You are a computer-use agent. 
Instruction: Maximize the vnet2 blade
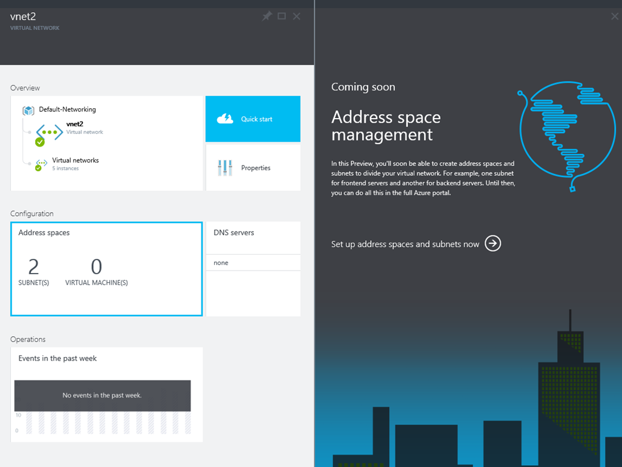282,16
